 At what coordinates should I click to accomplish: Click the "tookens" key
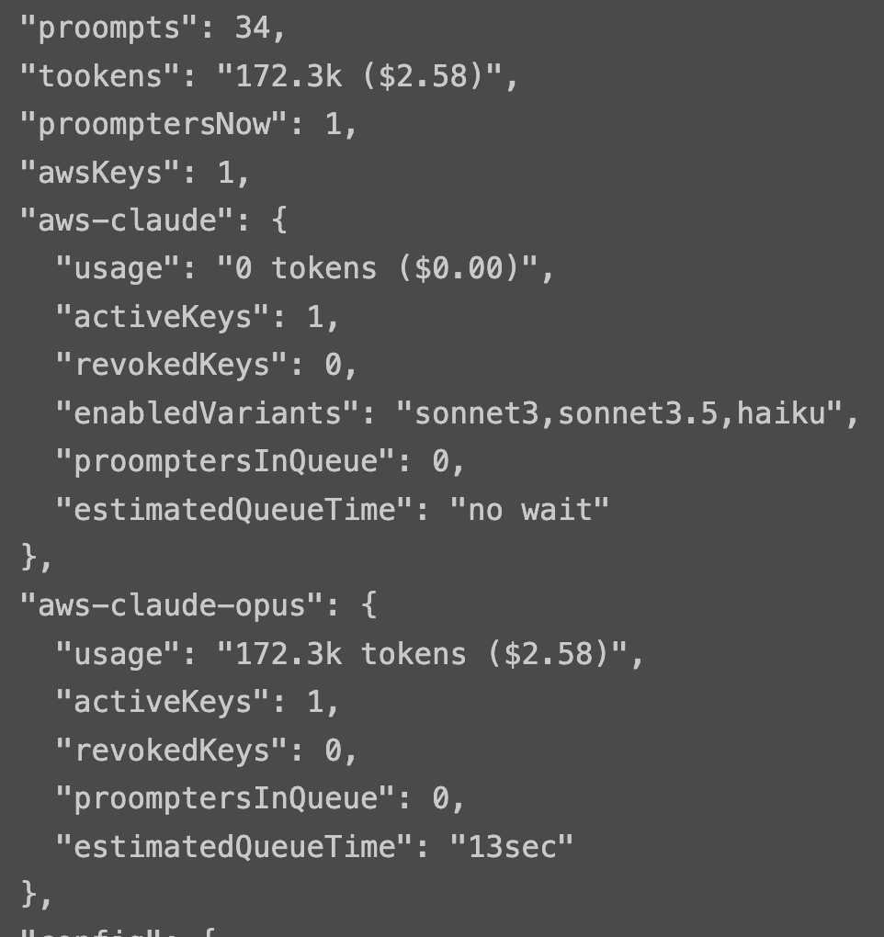(x=99, y=76)
